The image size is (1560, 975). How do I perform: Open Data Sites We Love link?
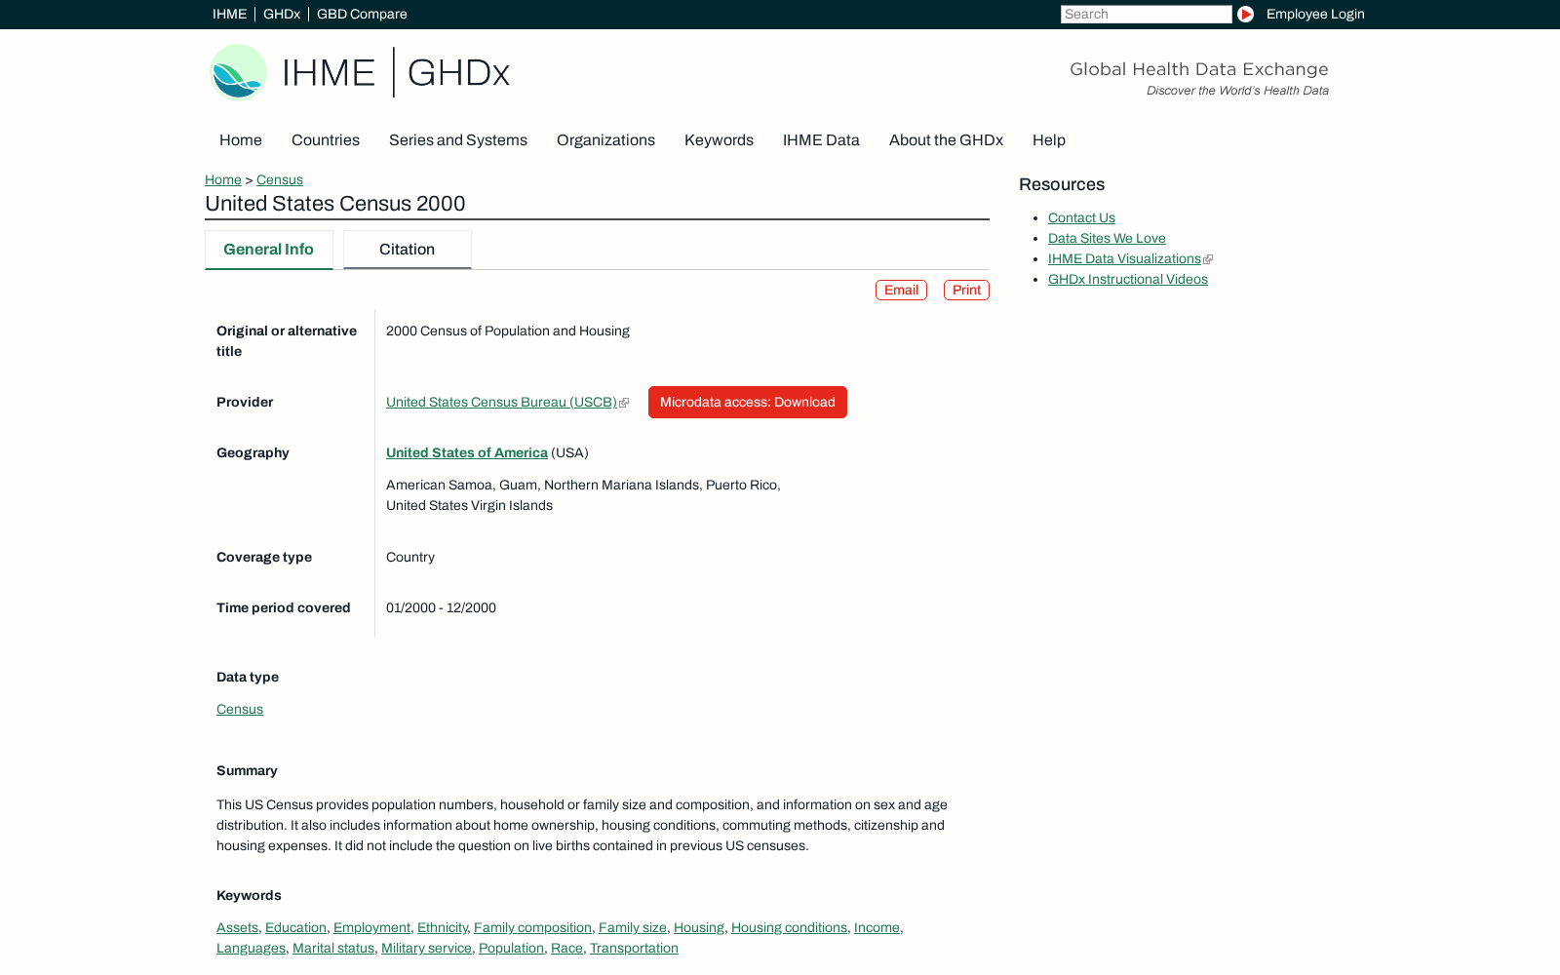click(1107, 238)
